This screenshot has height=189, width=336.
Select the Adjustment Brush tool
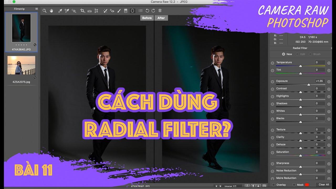pyautogui.click(x=119, y=11)
